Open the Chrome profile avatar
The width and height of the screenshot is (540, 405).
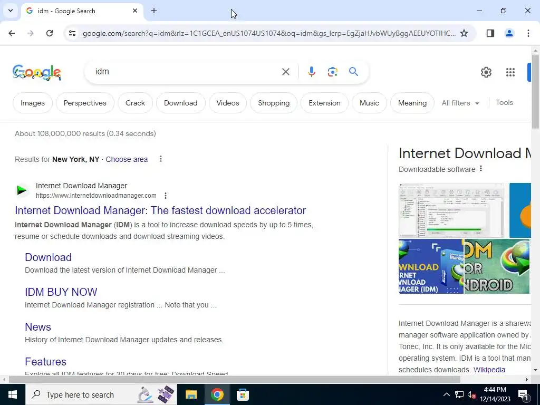(x=509, y=33)
